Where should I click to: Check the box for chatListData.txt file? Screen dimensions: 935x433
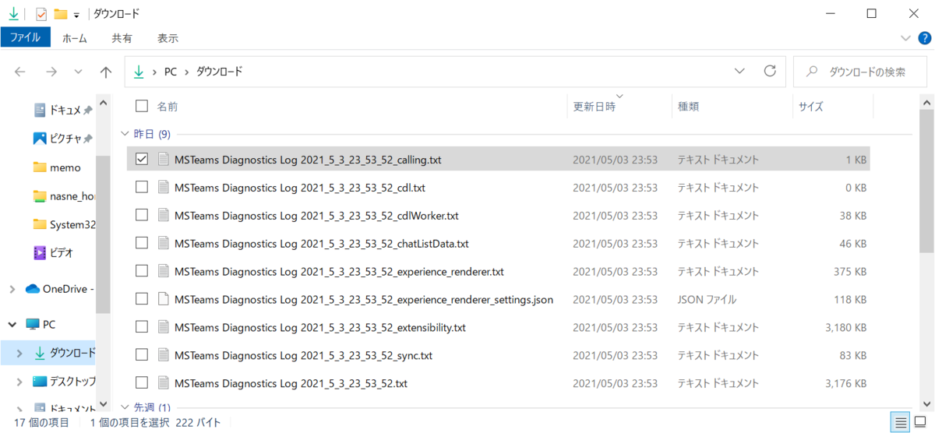click(141, 243)
